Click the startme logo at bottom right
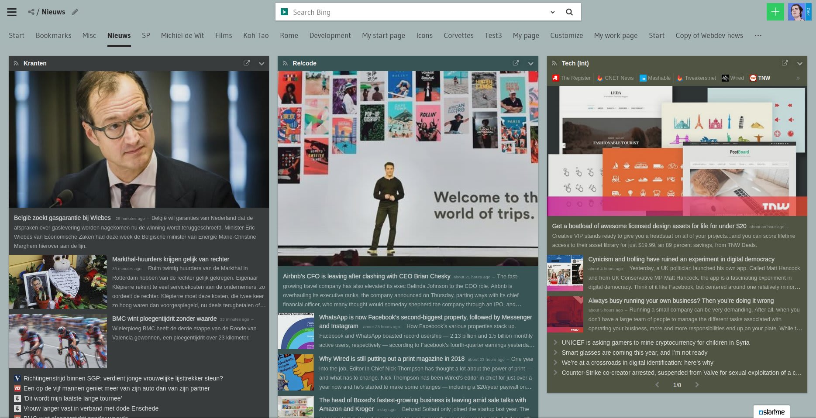The height and width of the screenshot is (418, 816). [772, 411]
